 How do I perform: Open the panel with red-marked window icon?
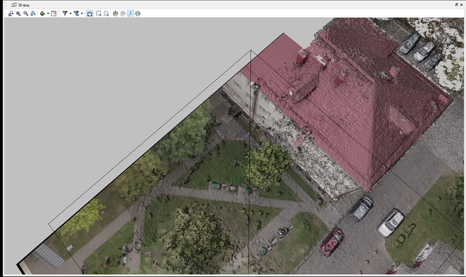pos(54,14)
